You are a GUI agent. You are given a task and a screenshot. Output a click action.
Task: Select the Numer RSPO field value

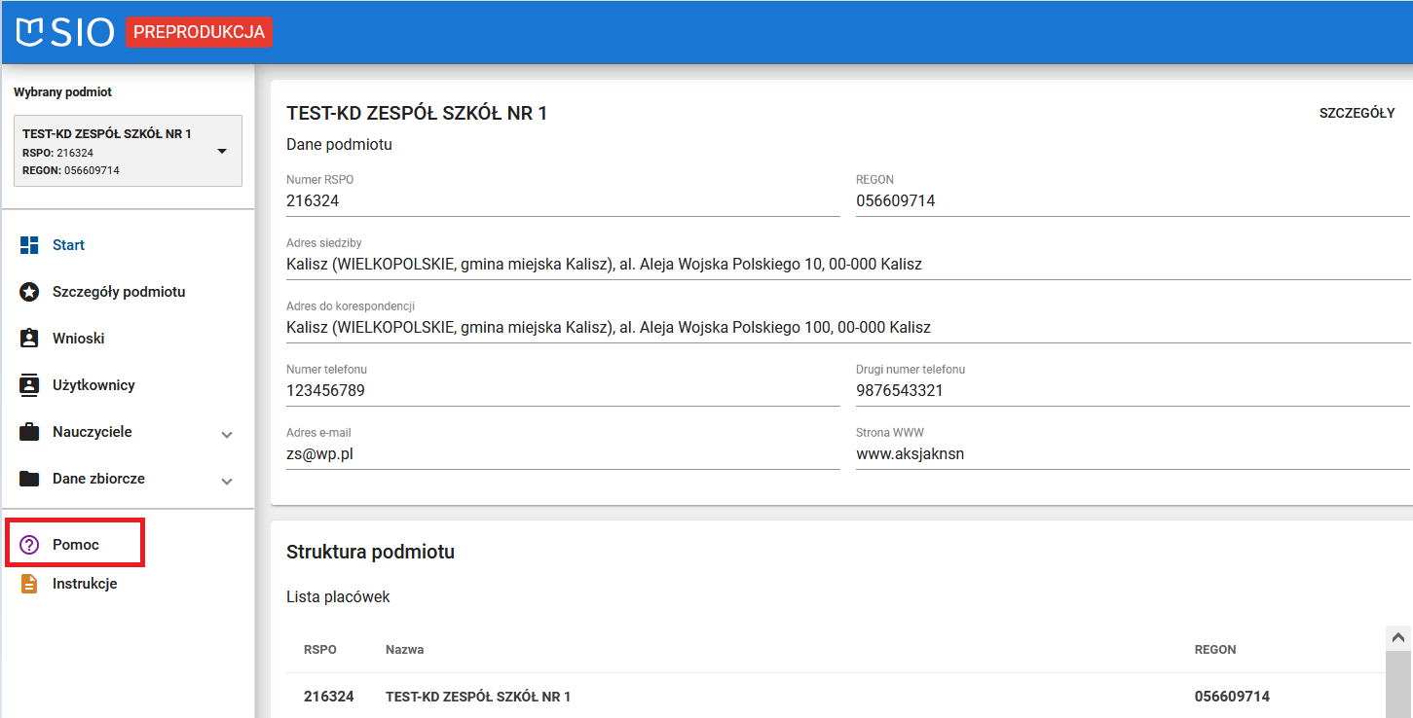tap(313, 201)
